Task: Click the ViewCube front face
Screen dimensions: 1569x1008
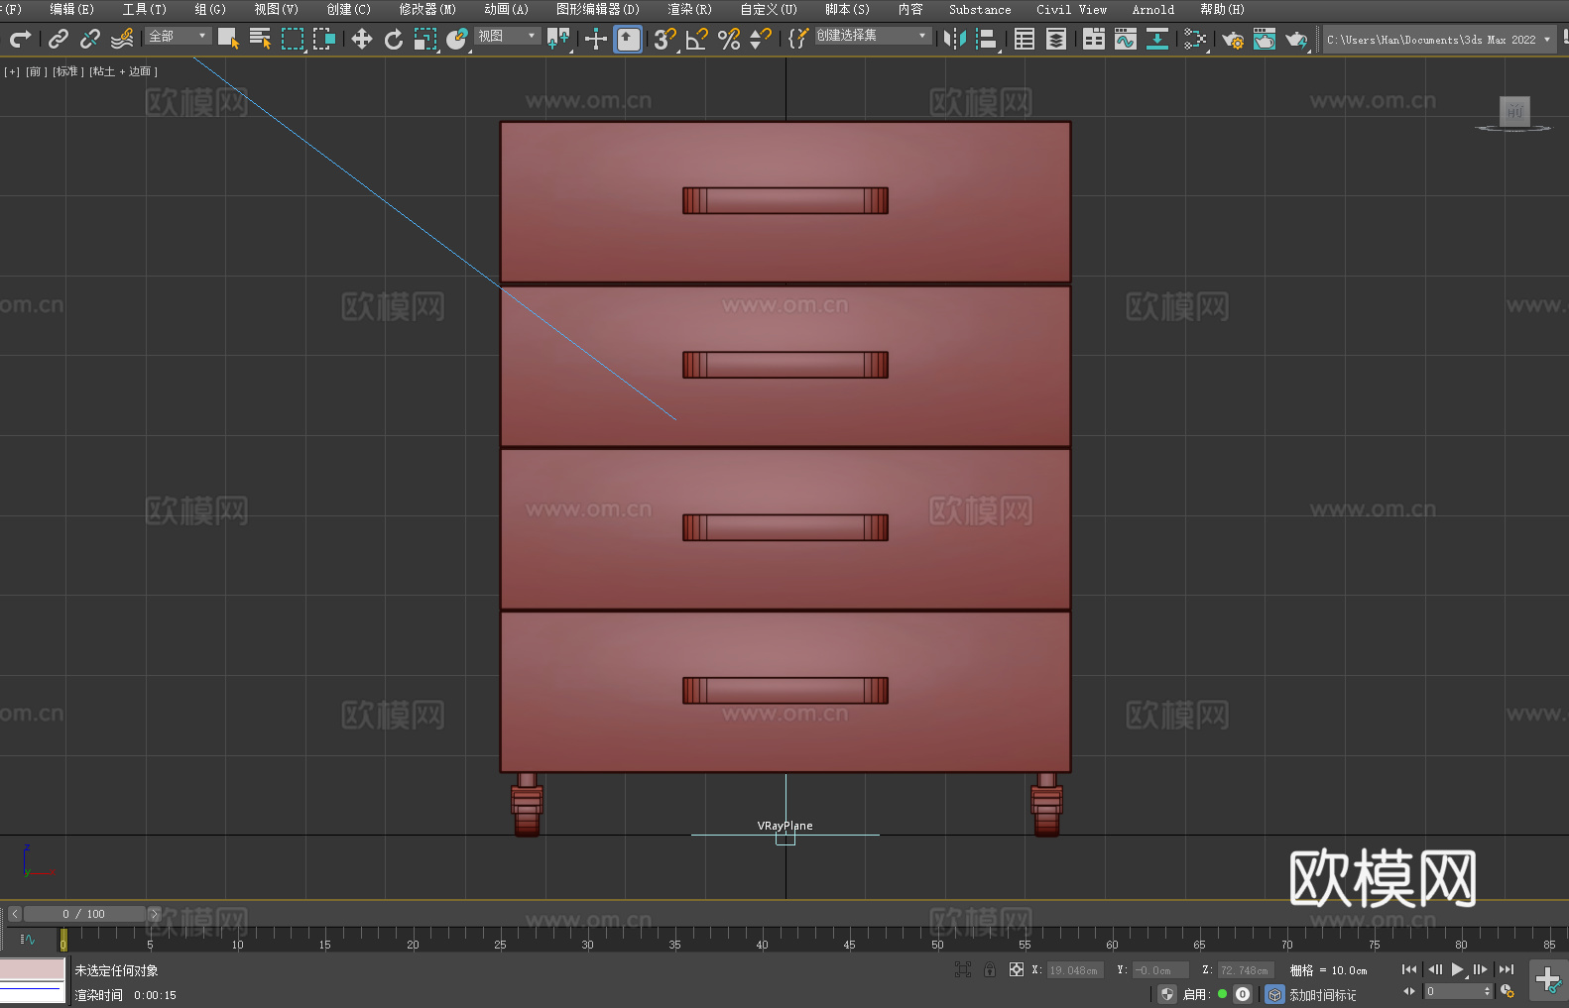Action: point(1514,111)
